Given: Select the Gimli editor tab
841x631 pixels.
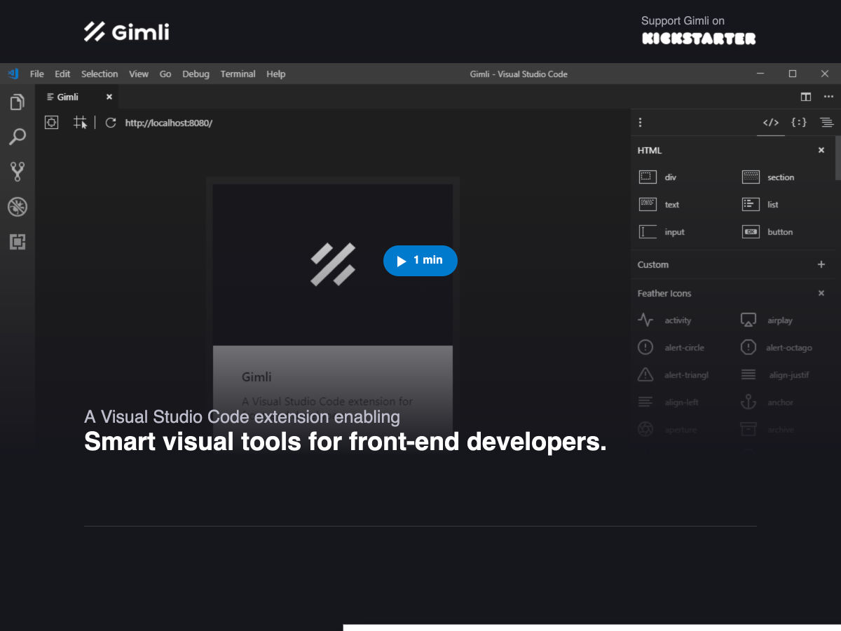Looking at the screenshot, I should (78, 97).
